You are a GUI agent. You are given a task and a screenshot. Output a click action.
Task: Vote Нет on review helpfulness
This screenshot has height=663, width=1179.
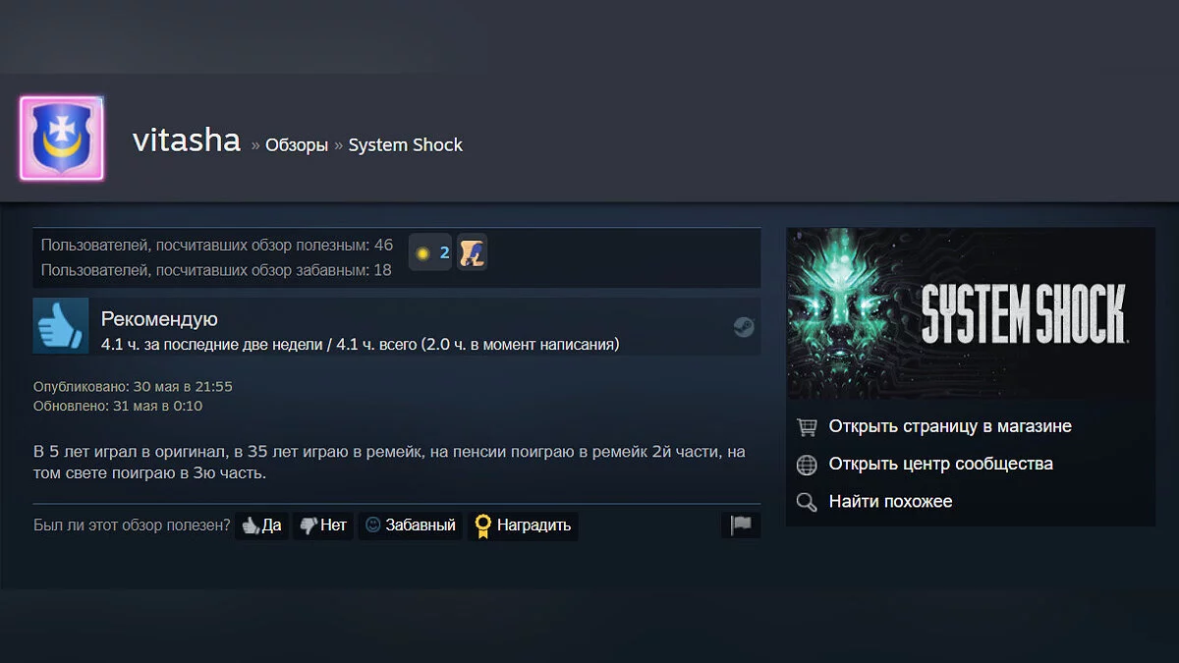pyautogui.click(x=323, y=525)
